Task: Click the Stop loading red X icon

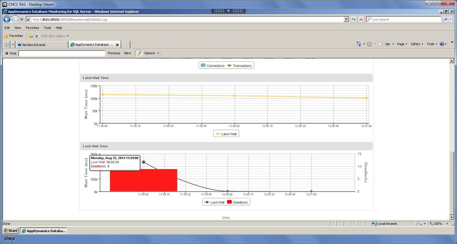Action: pos(361,19)
